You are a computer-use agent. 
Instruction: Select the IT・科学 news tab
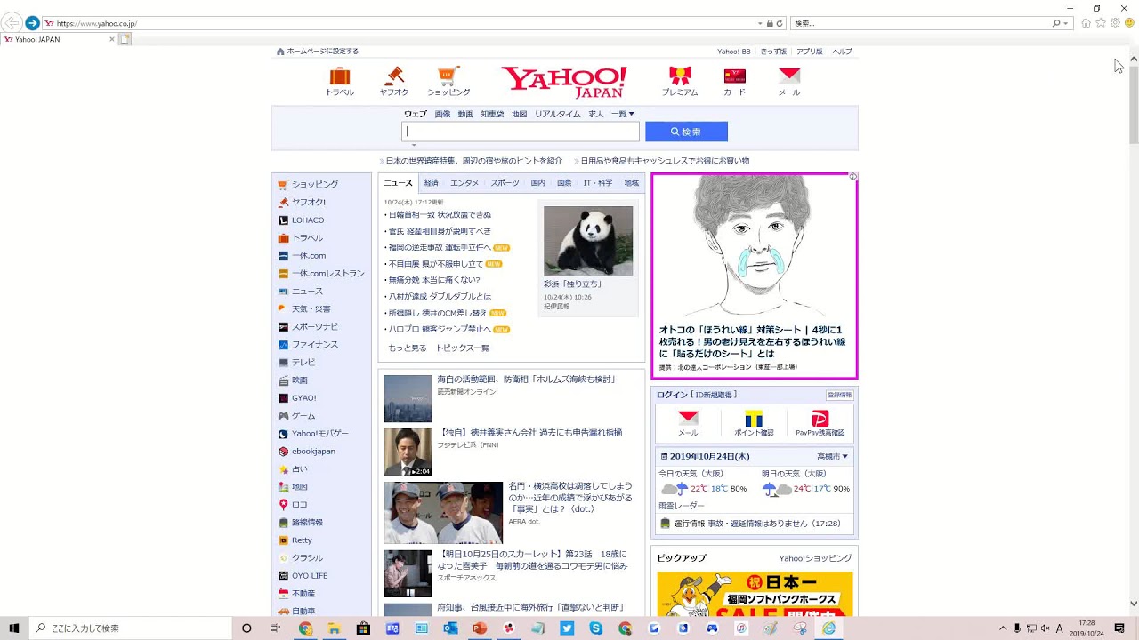coord(598,183)
